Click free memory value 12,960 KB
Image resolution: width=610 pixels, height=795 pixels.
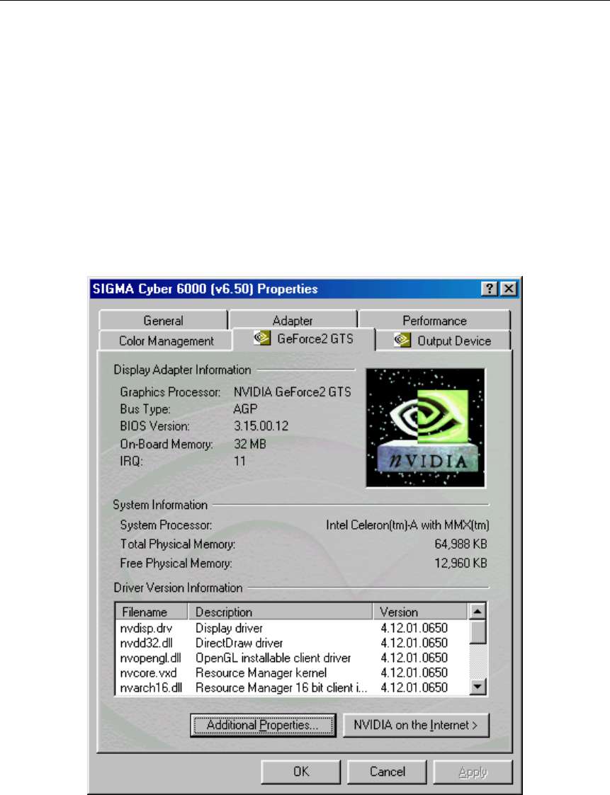pyautogui.click(x=461, y=564)
